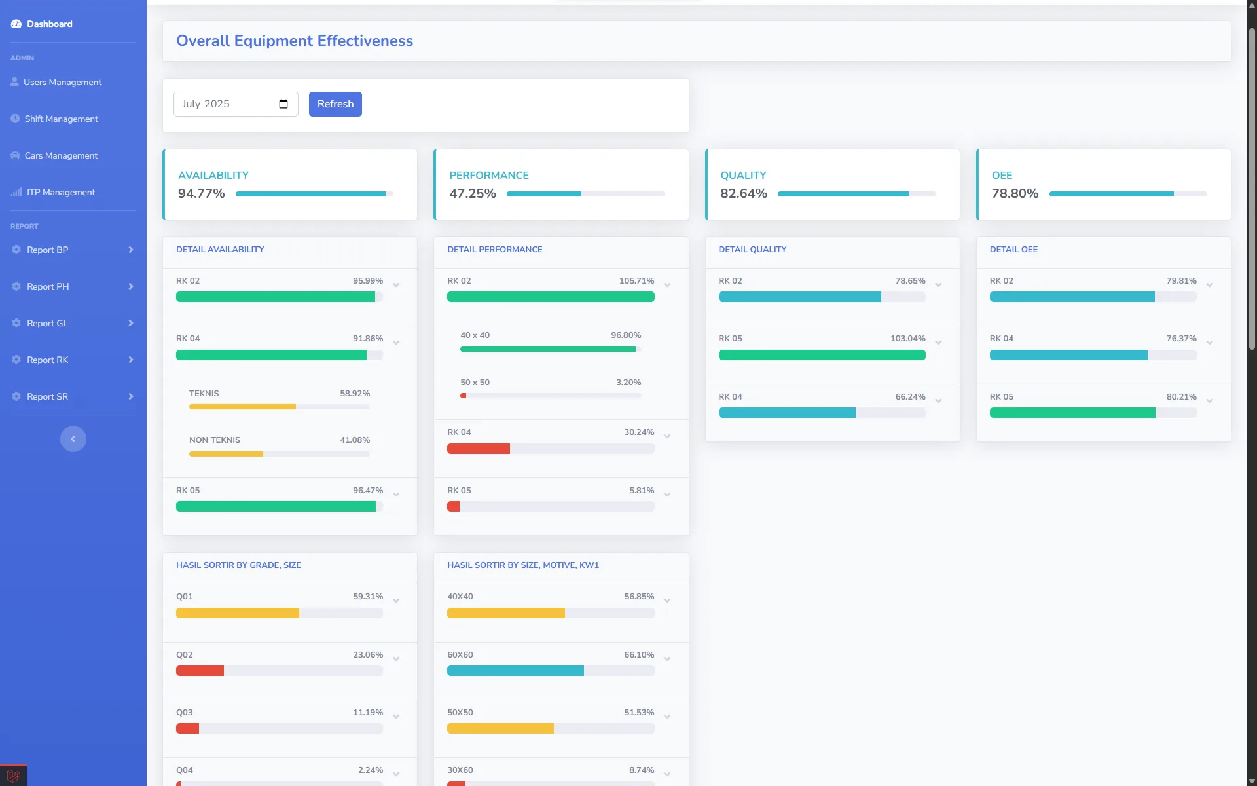Expand the Report BP submenu arrow
Viewport: 1257px width, 786px height.
click(x=131, y=250)
